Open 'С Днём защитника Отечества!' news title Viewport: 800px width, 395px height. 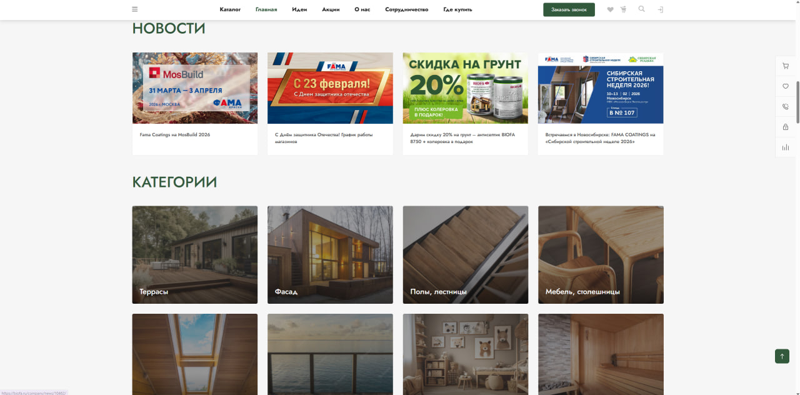click(324, 138)
